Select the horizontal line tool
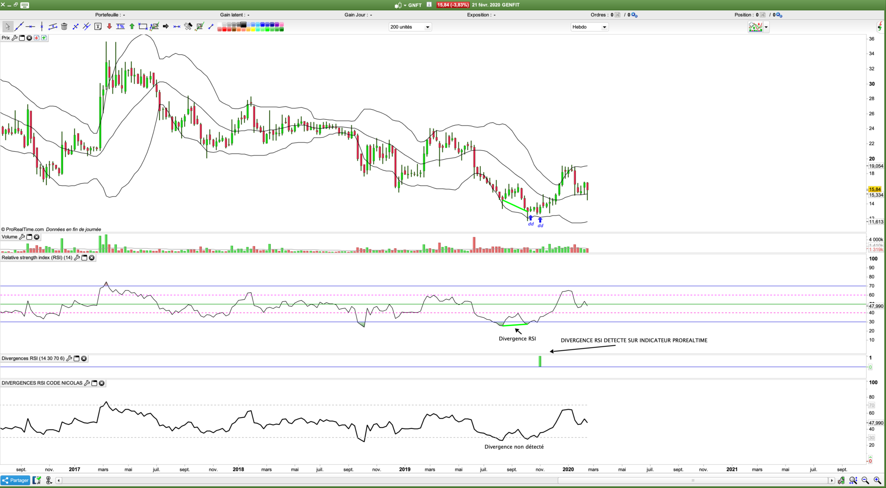Screen dimensions: 886x488 (x=30, y=27)
